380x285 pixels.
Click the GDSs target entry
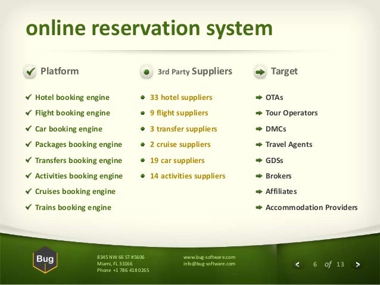pyautogui.click(x=275, y=160)
